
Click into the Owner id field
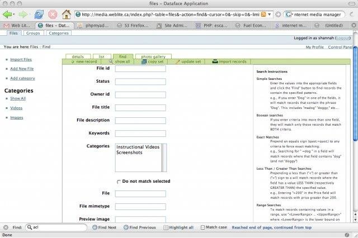(x=140, y=94)
